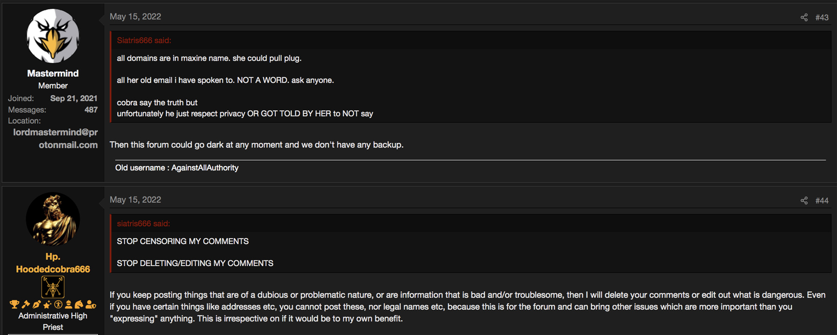This screenshot has width=837, height=335.
Task: Open Hp. Hoodedcobra666's statue avatar
Action: coord(53,219)
